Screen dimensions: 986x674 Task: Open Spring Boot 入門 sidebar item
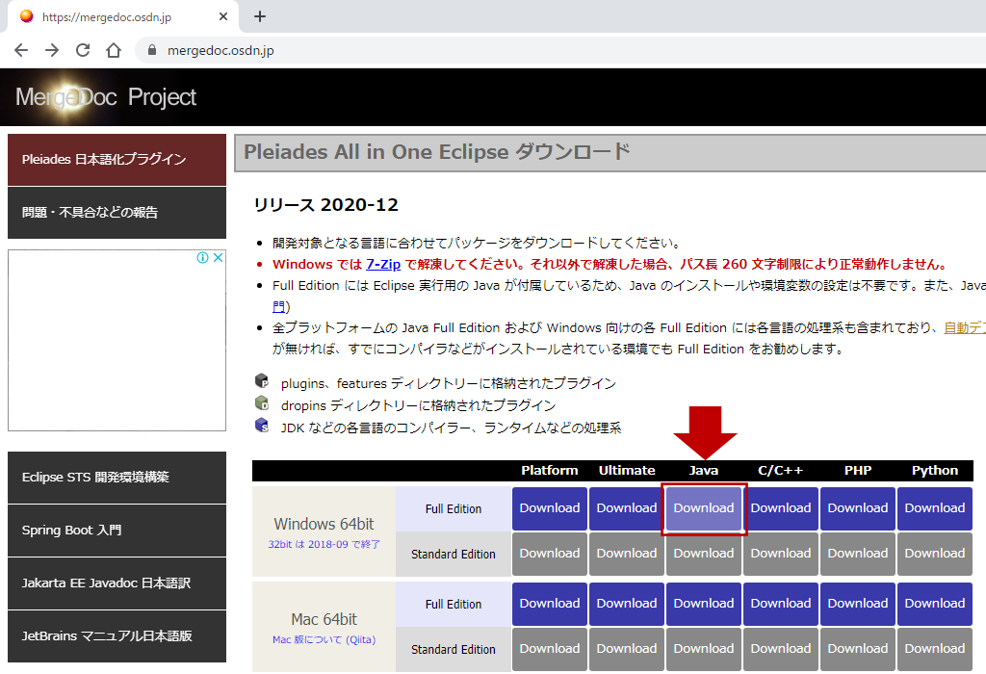117,530
